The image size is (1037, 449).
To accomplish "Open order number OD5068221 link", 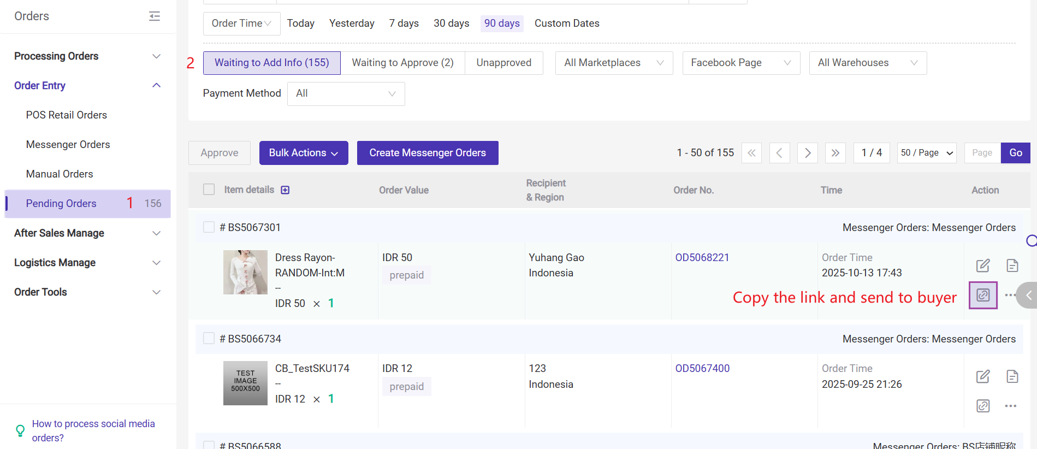I will tap(702, 257).
